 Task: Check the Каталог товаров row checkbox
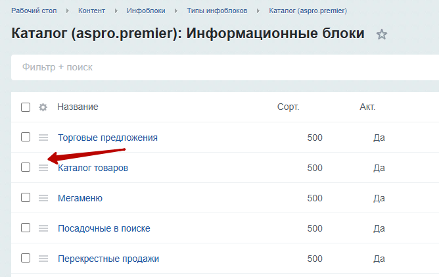[x=26, y=167]
